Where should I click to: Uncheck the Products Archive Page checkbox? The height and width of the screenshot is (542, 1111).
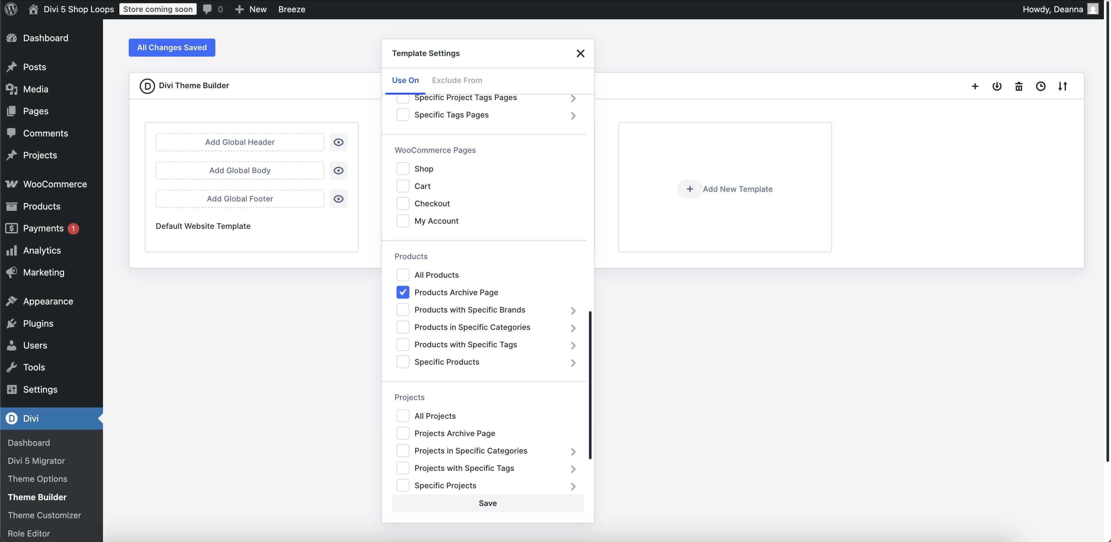point(403,292)
